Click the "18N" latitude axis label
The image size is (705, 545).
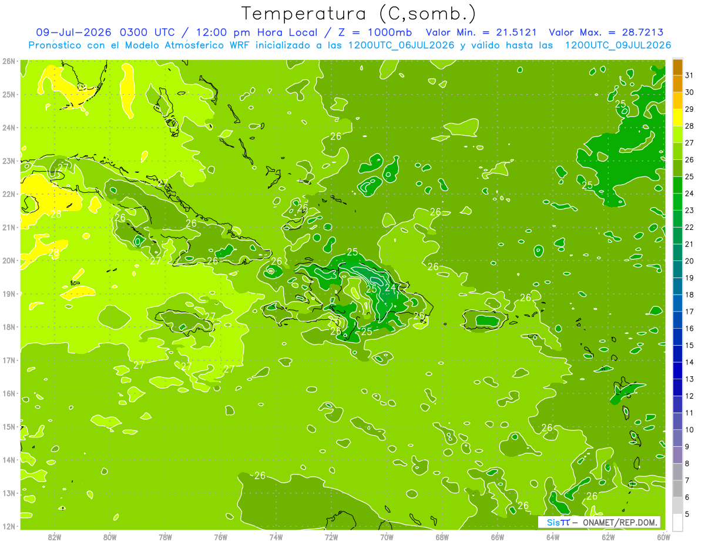[x=8, y=327]
